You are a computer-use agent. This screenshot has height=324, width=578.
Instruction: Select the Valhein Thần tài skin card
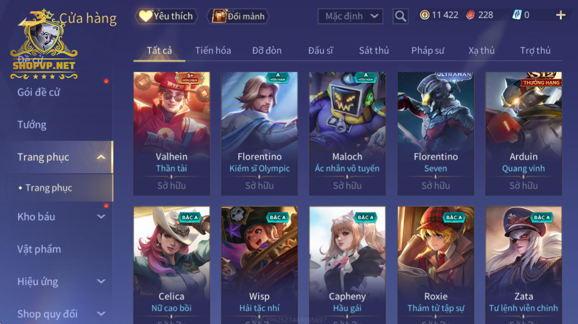coord(171,133)
